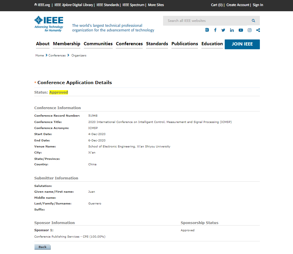The height and width of the screenshot is (254, 293).
Task: Open the Publications menu
Action: [x=185, y=44]
